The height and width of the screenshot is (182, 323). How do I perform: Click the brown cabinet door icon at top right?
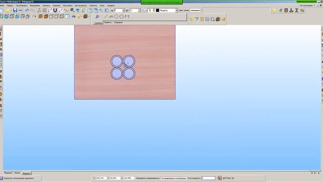point(286,10)
